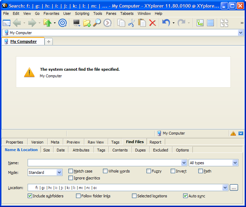Disable the Auto sync checkbox
This screenshot has height=207, width=246.
[x=185, y=196]
